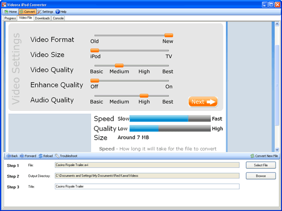282x211 pixels.
Task: Set Audio Quality to Basic
Action: (x=97, y=102)
